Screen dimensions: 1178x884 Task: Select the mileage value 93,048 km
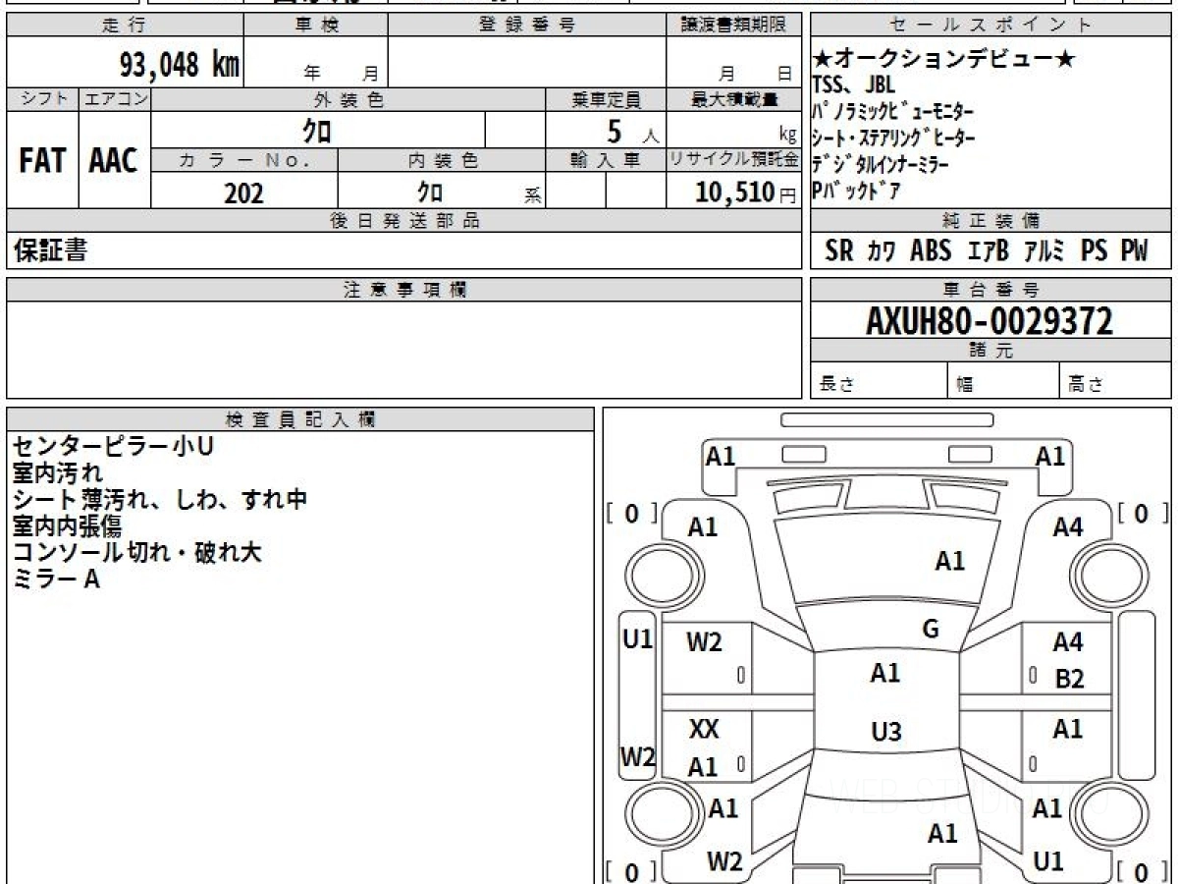pos(180,65)
